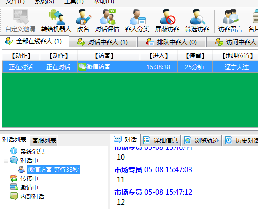Switch to 客服列表 tab
Viewport: 258px width, 209px height.
click(x=44, y=141)
